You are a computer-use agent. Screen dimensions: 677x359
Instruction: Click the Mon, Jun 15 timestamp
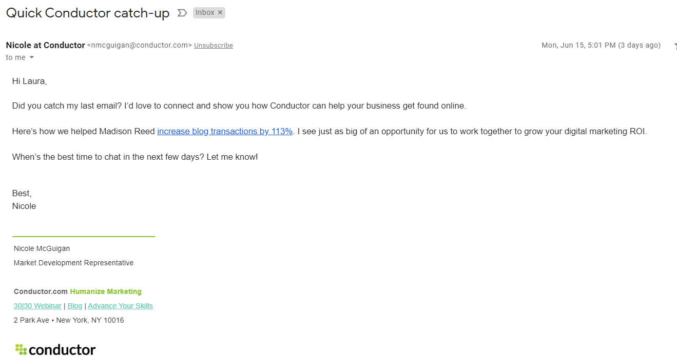(x=601, y=45)
